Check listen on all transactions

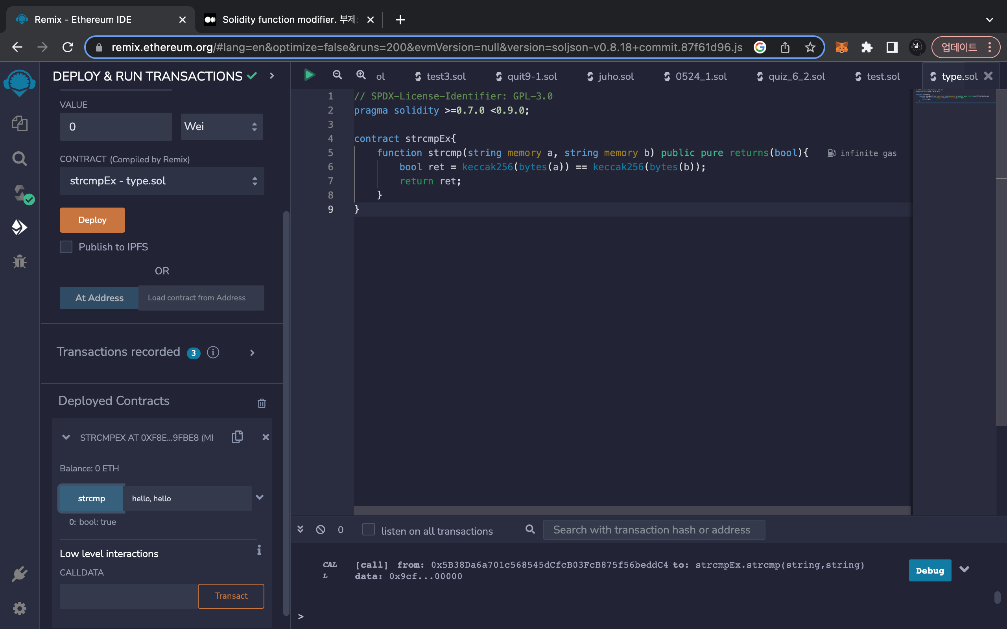click(x=368, y=530)
